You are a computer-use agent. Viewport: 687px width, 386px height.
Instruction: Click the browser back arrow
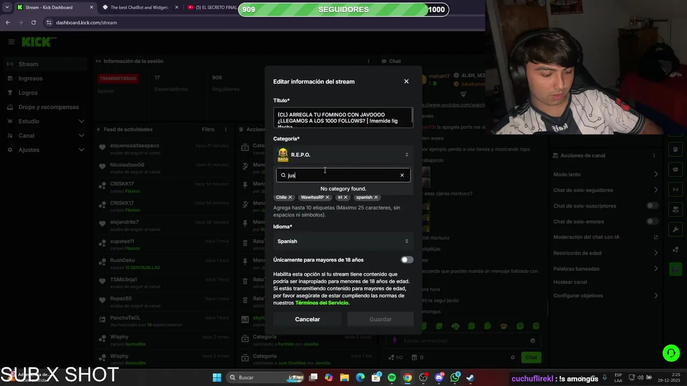point(8,23)
